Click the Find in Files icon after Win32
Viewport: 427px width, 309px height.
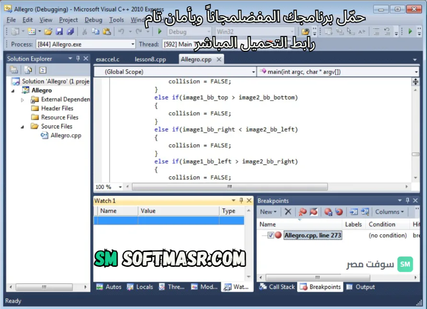pos(305,32)
